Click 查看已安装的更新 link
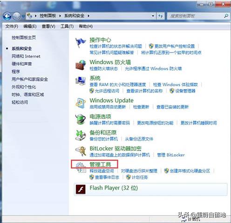Viewport: 231px width, 223px height. pos(173,107)
